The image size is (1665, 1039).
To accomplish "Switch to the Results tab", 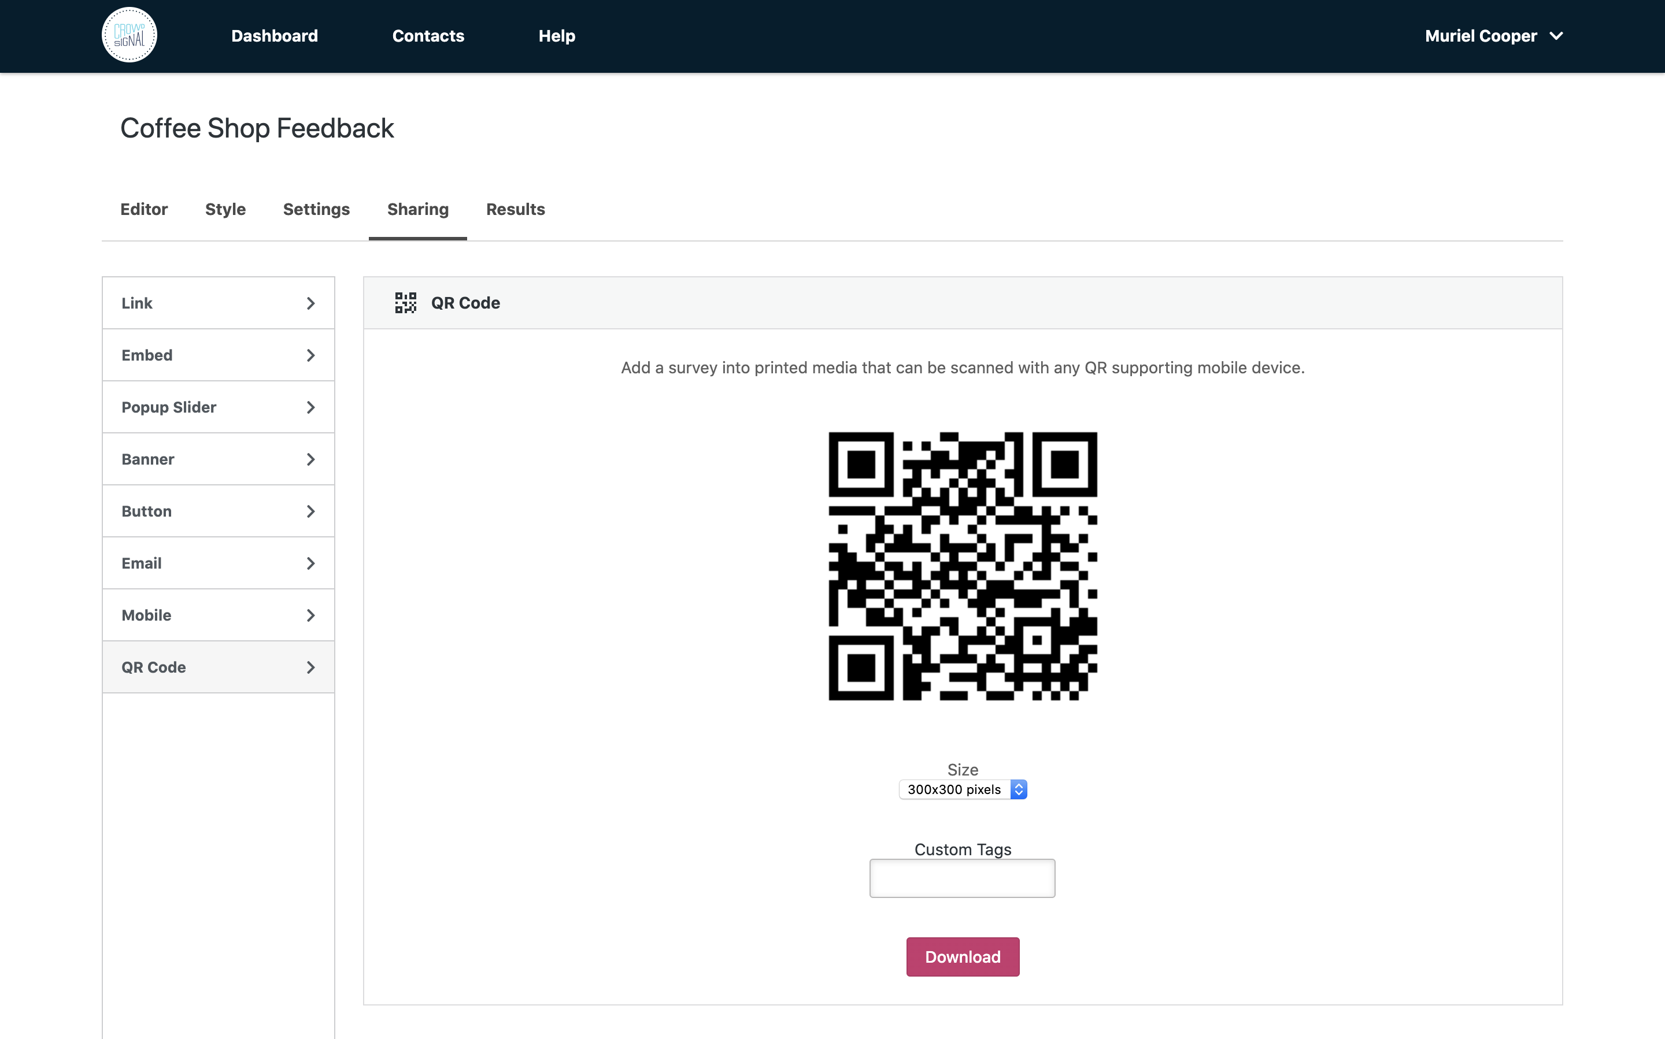I will coord(515,210).
